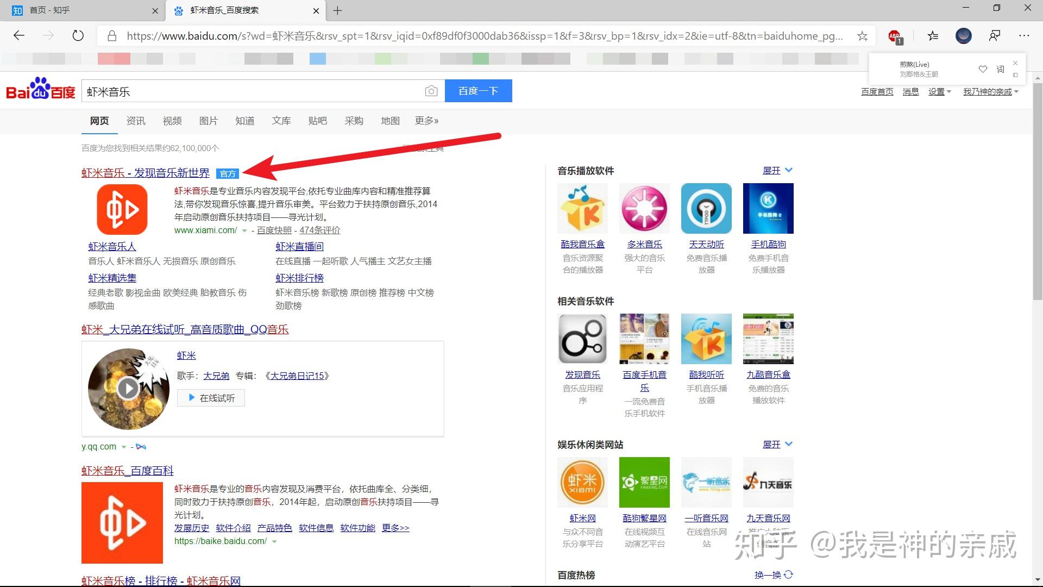Click the camera image search icon
The image size is (1043, 587).
(x=431, y=91)
